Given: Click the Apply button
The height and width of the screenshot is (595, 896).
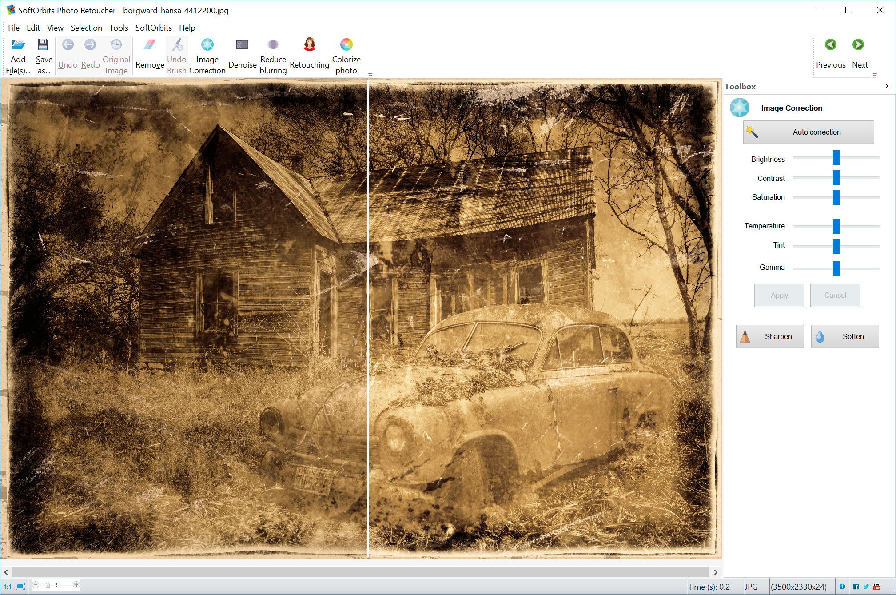Looking at the screenshot, I should tap(779, 295).
